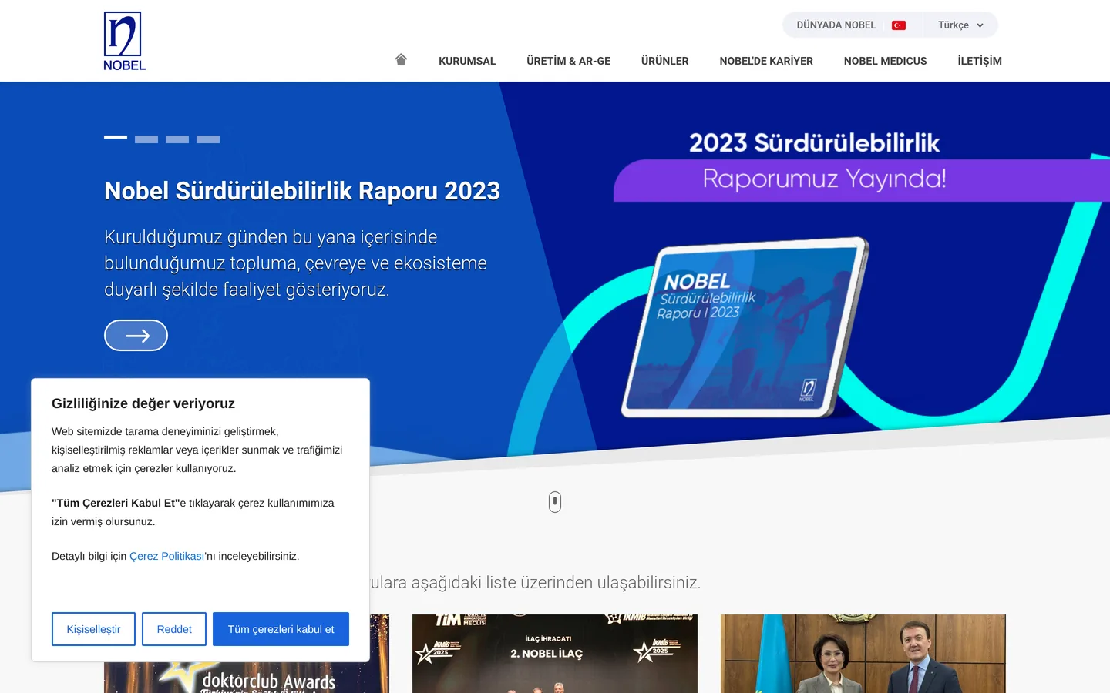1110x693 pixels.
Task: Open the İLETİŞİM menu
Action: point(980,61)
